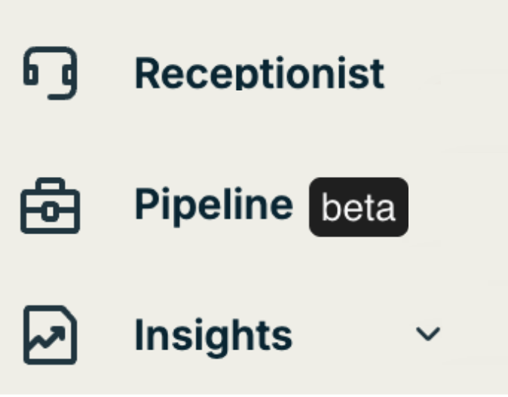Image resolution: width=508 pixels, height=397 pixels.
Task: Choose the Insights row in the navigation
Action: [213, 334]
